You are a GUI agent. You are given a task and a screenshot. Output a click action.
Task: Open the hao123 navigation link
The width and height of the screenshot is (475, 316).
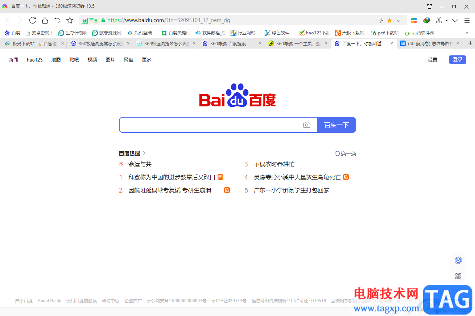tap(35, 60)
